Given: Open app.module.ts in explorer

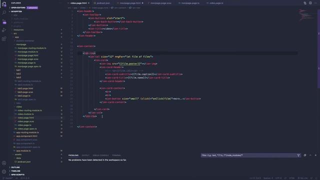Looking at the screenshot, I should pyautogui.click(x=23, y=151).
